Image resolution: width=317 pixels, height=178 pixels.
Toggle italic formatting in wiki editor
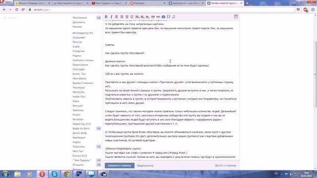111,17
